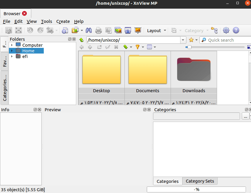This screenshot has height=193, width=251.
Task: Open the Screen capture camera icon
Action: click(x=128, y=30)
